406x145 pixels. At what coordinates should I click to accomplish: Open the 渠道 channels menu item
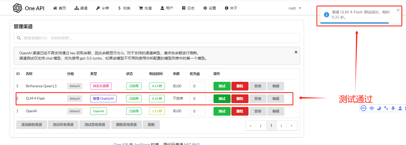(81, 8)
